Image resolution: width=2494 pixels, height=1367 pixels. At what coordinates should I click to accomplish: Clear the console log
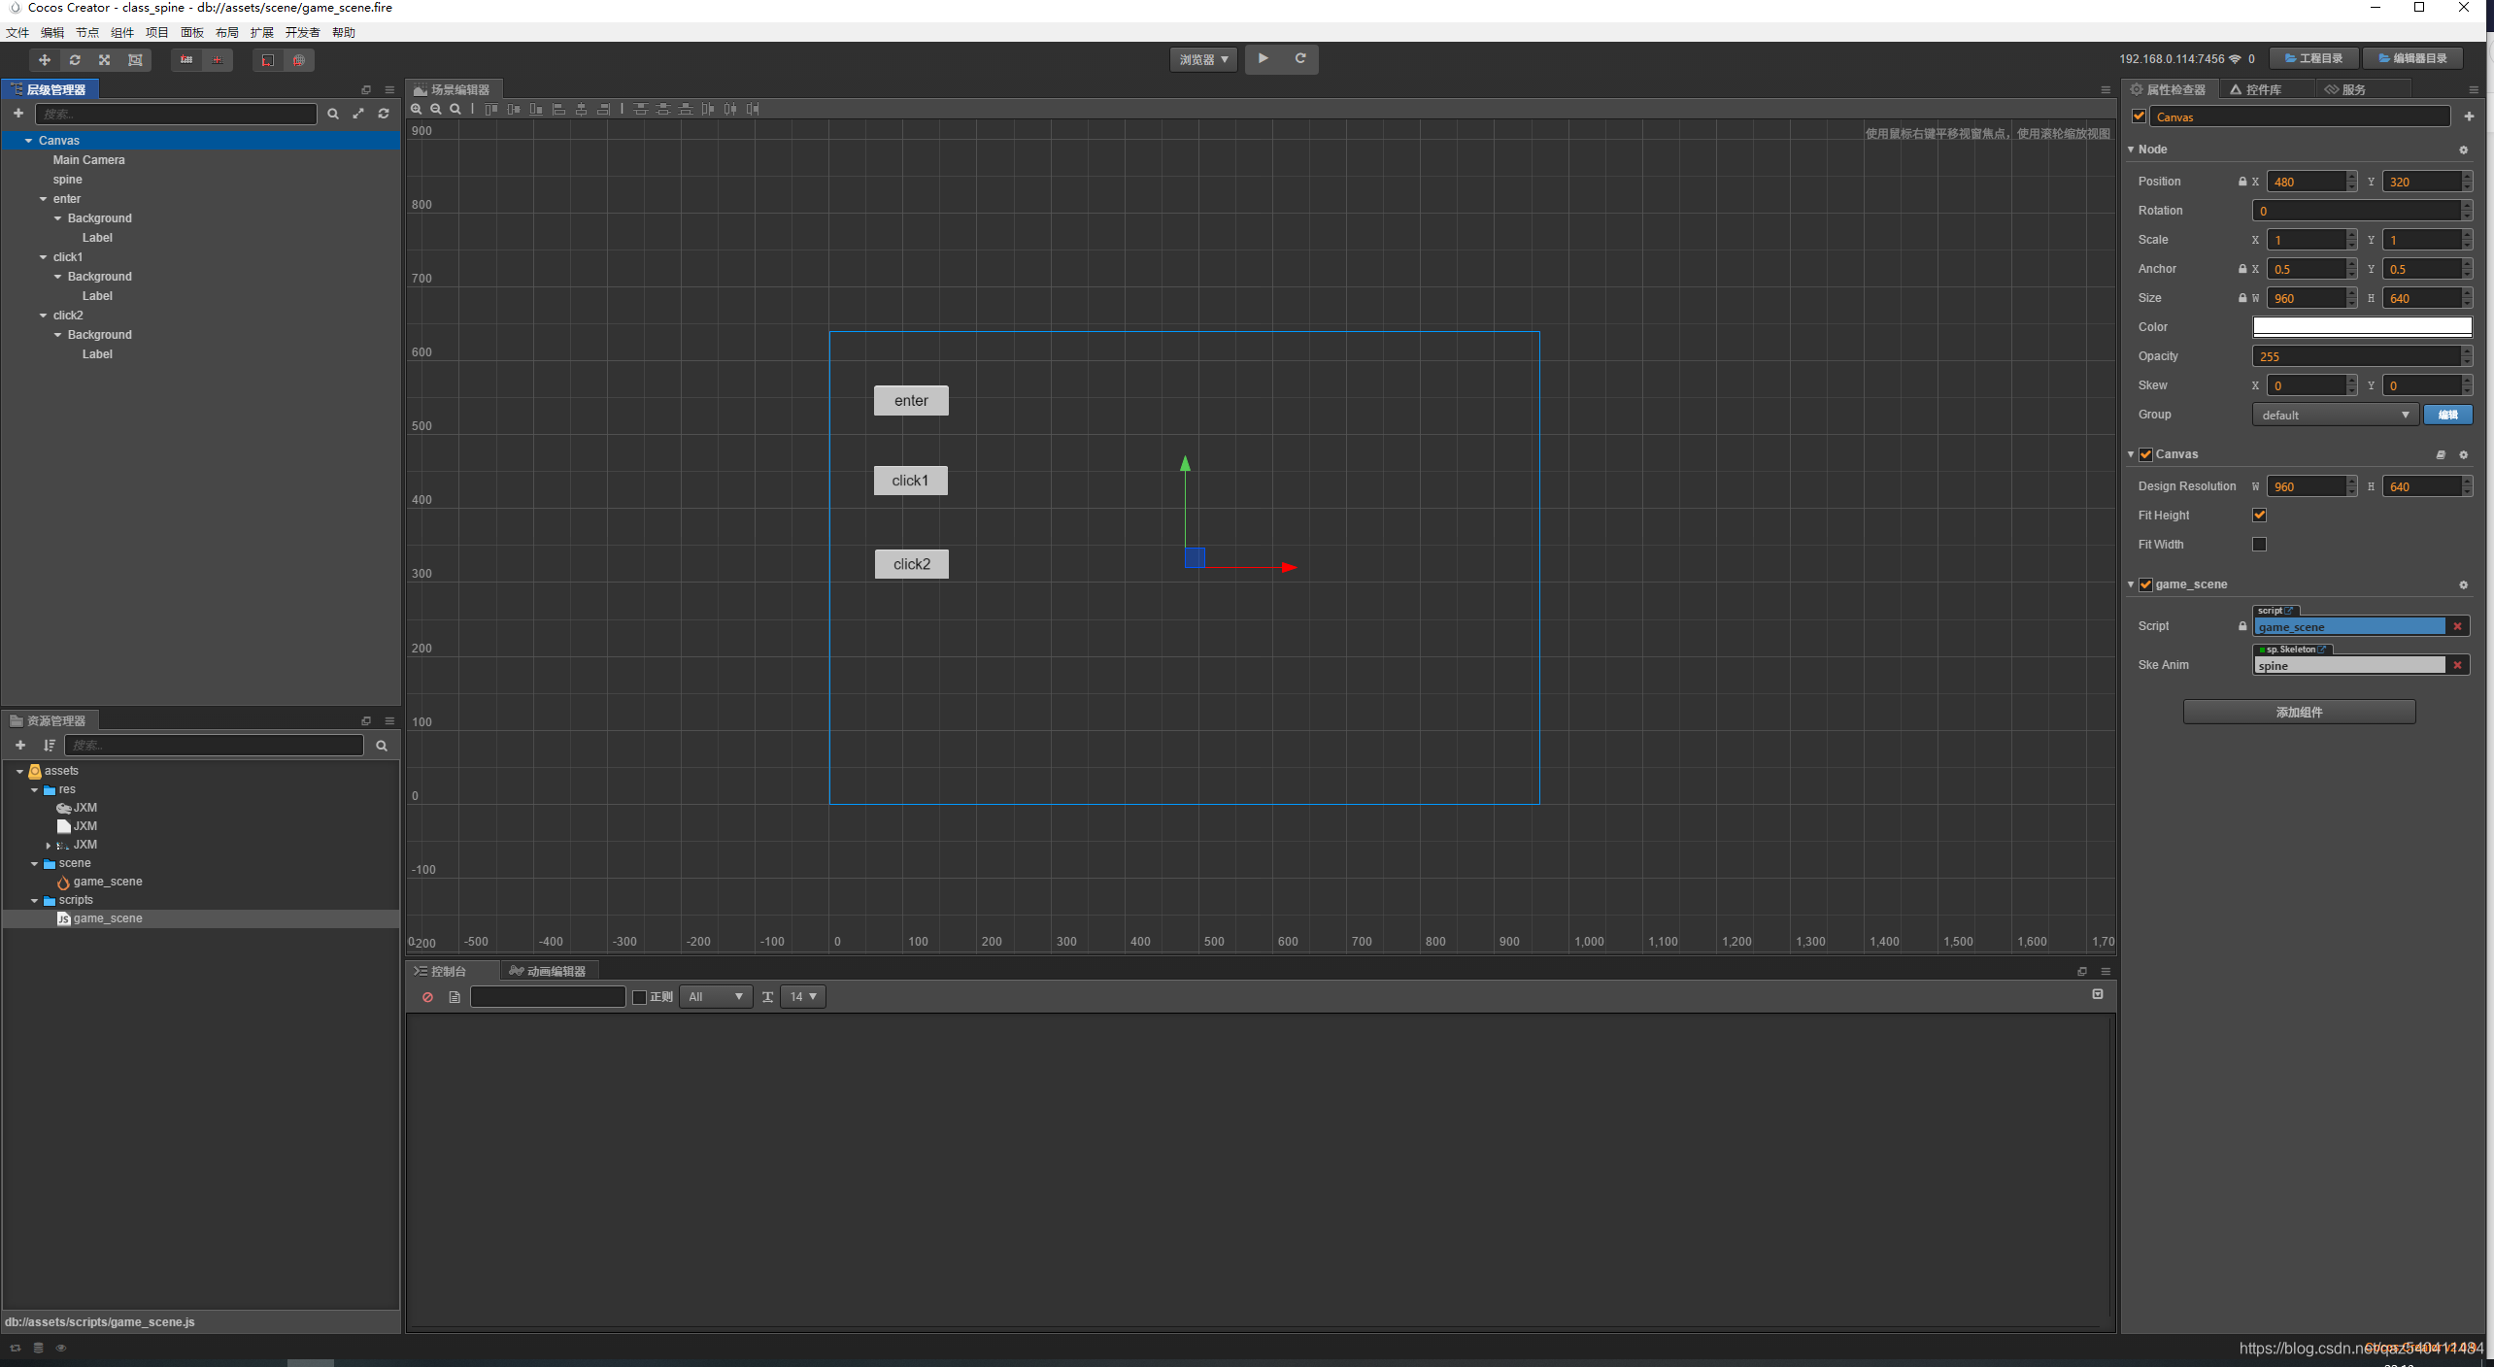427,997
